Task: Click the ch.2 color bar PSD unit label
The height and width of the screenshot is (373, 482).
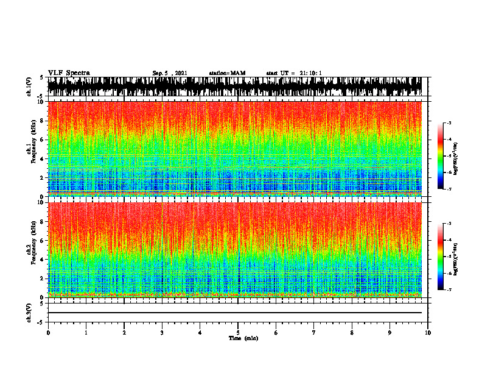Action: pos(455,260)
